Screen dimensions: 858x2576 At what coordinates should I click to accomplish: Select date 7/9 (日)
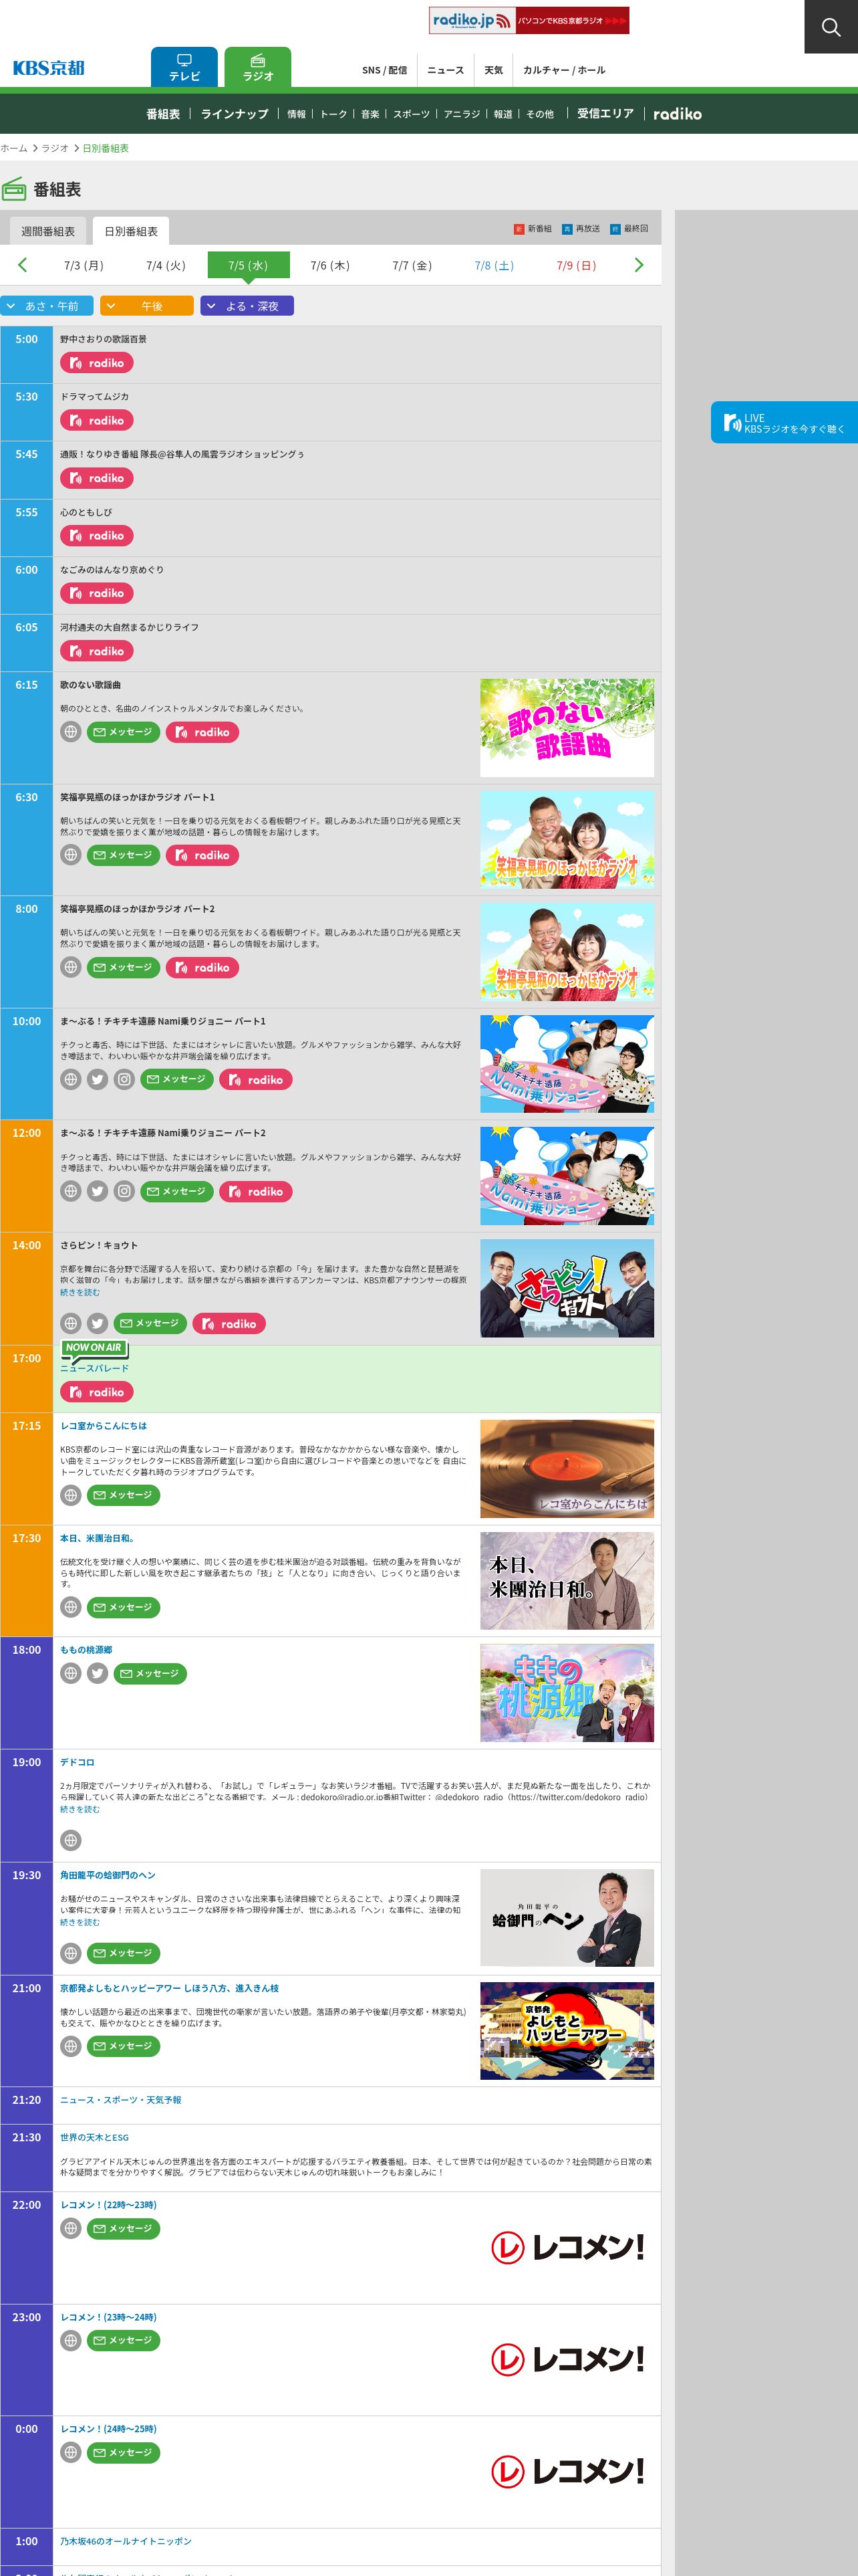pyautogui.click(x=576, y=265)
